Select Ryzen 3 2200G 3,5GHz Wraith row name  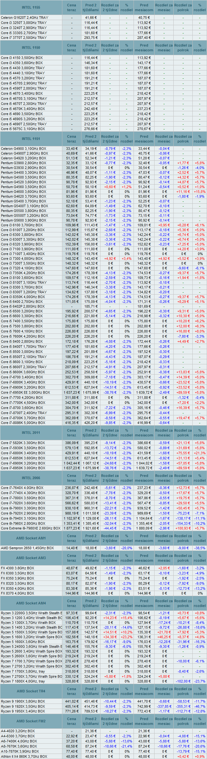coord(31,613)
